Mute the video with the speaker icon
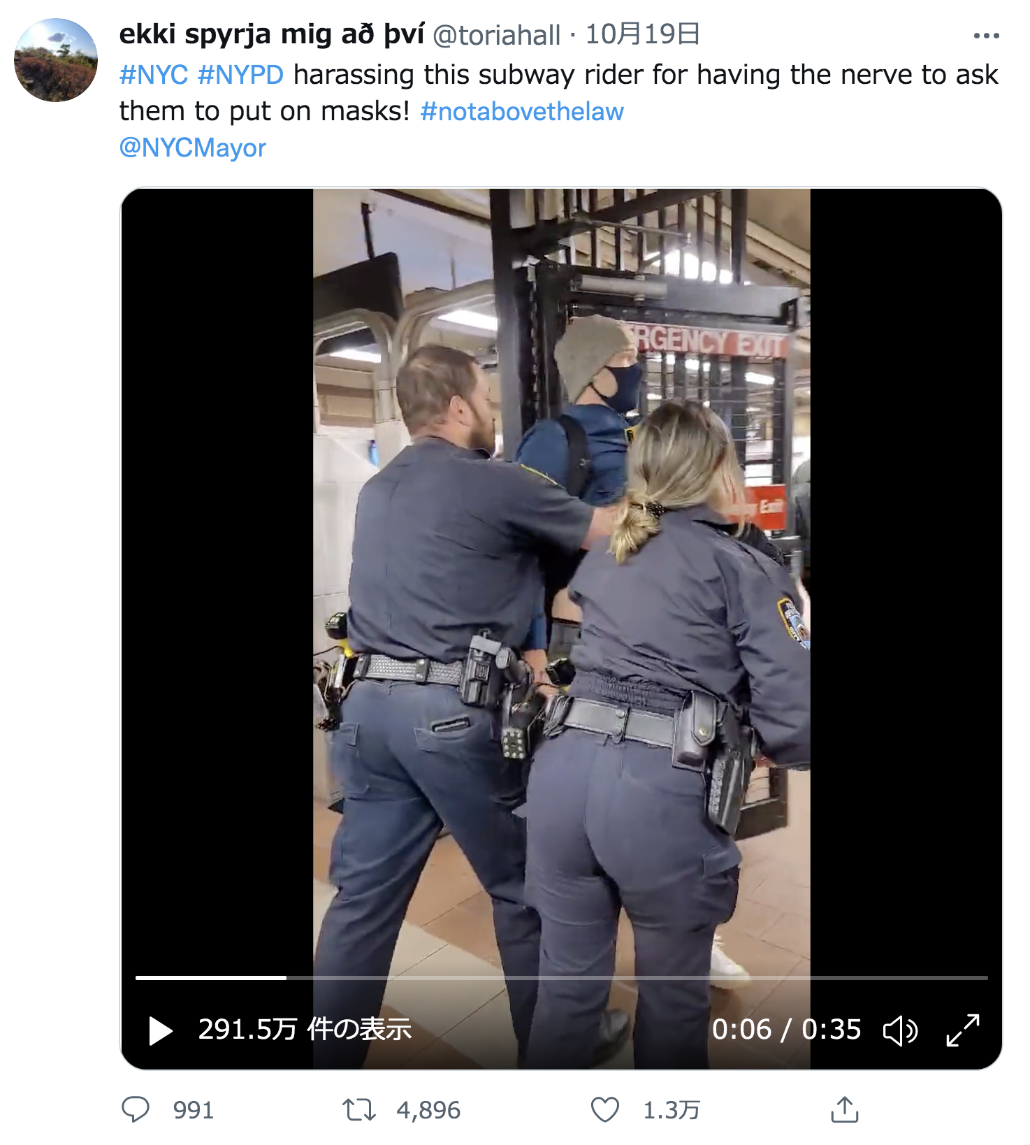 pos(900,1030)
